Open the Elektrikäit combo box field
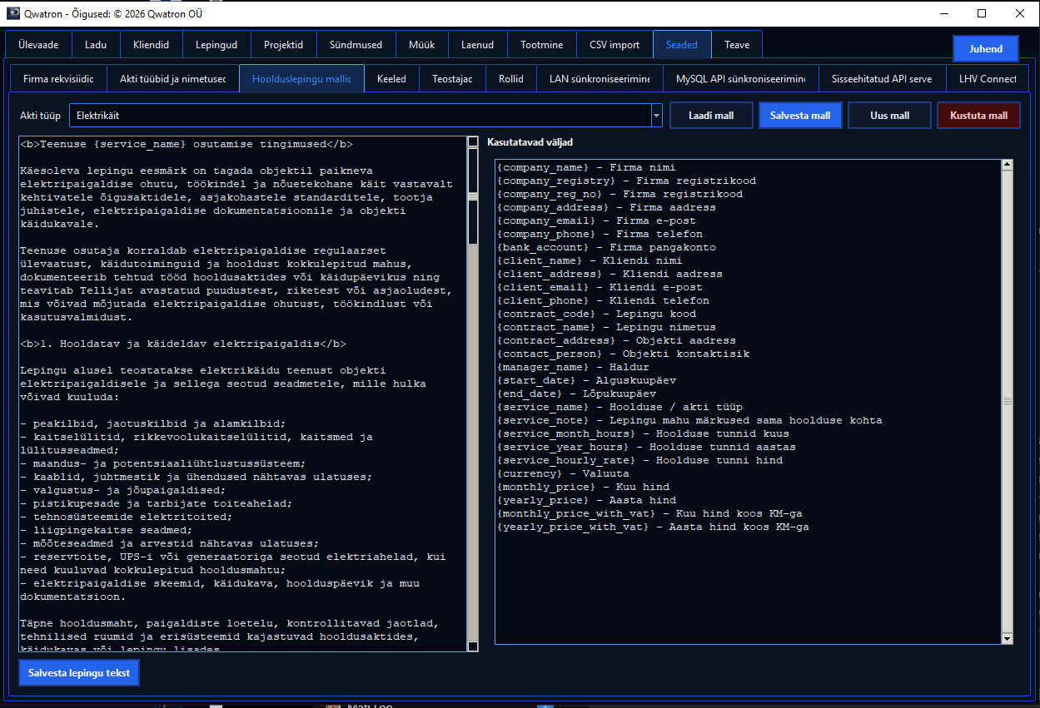The image size is (1040, 708). pyautogui.click(x=360, y=116)
